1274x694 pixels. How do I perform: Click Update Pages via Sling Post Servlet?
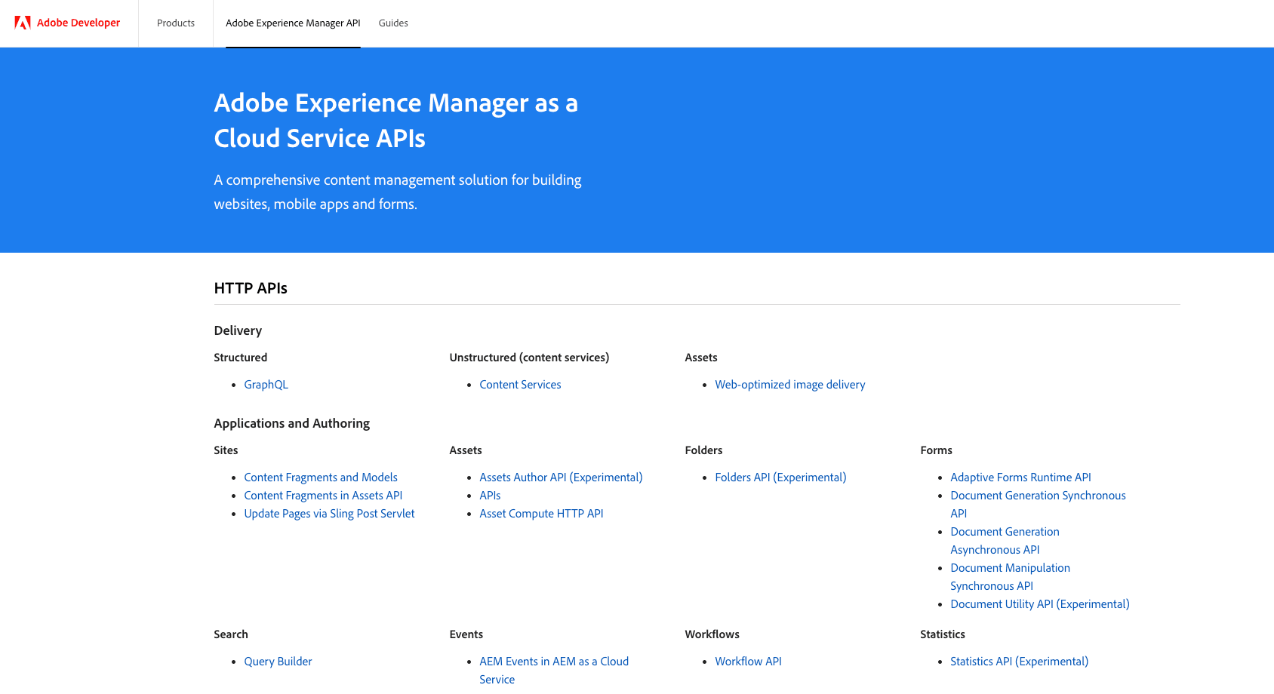(329, 513)
